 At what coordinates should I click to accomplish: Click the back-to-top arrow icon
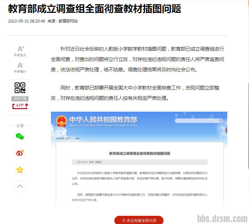[20, 186]
